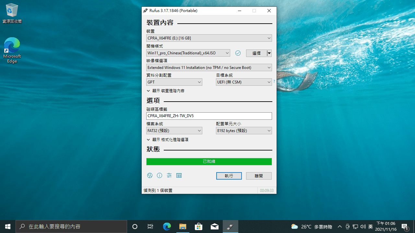
Task: Select the language globe icon
Action: pyautogui.click(x=149, y=175)
